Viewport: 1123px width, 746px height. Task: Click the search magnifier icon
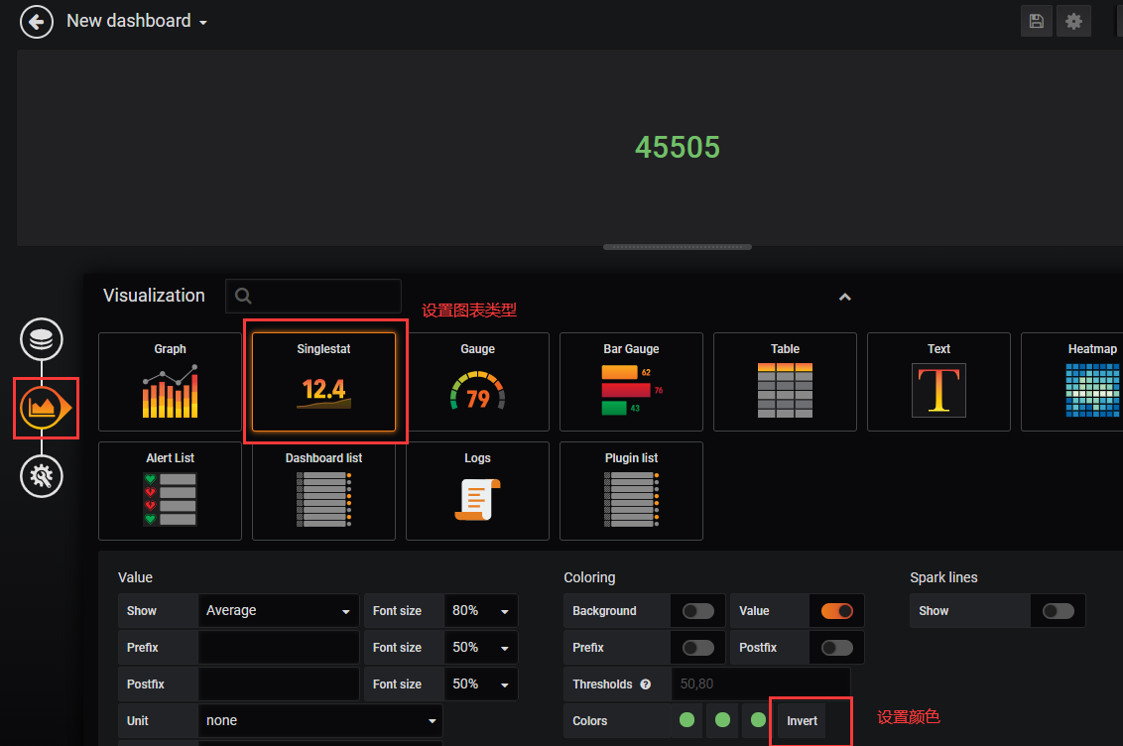(x=243, y=296)
